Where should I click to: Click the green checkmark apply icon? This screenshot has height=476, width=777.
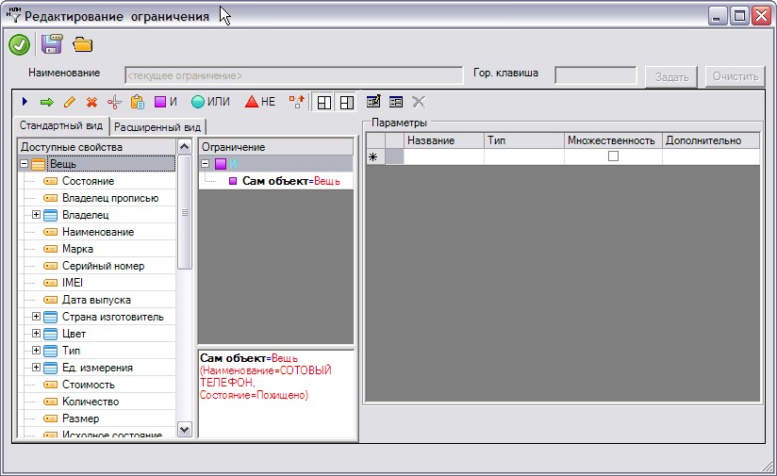click(x=19, y=45)
